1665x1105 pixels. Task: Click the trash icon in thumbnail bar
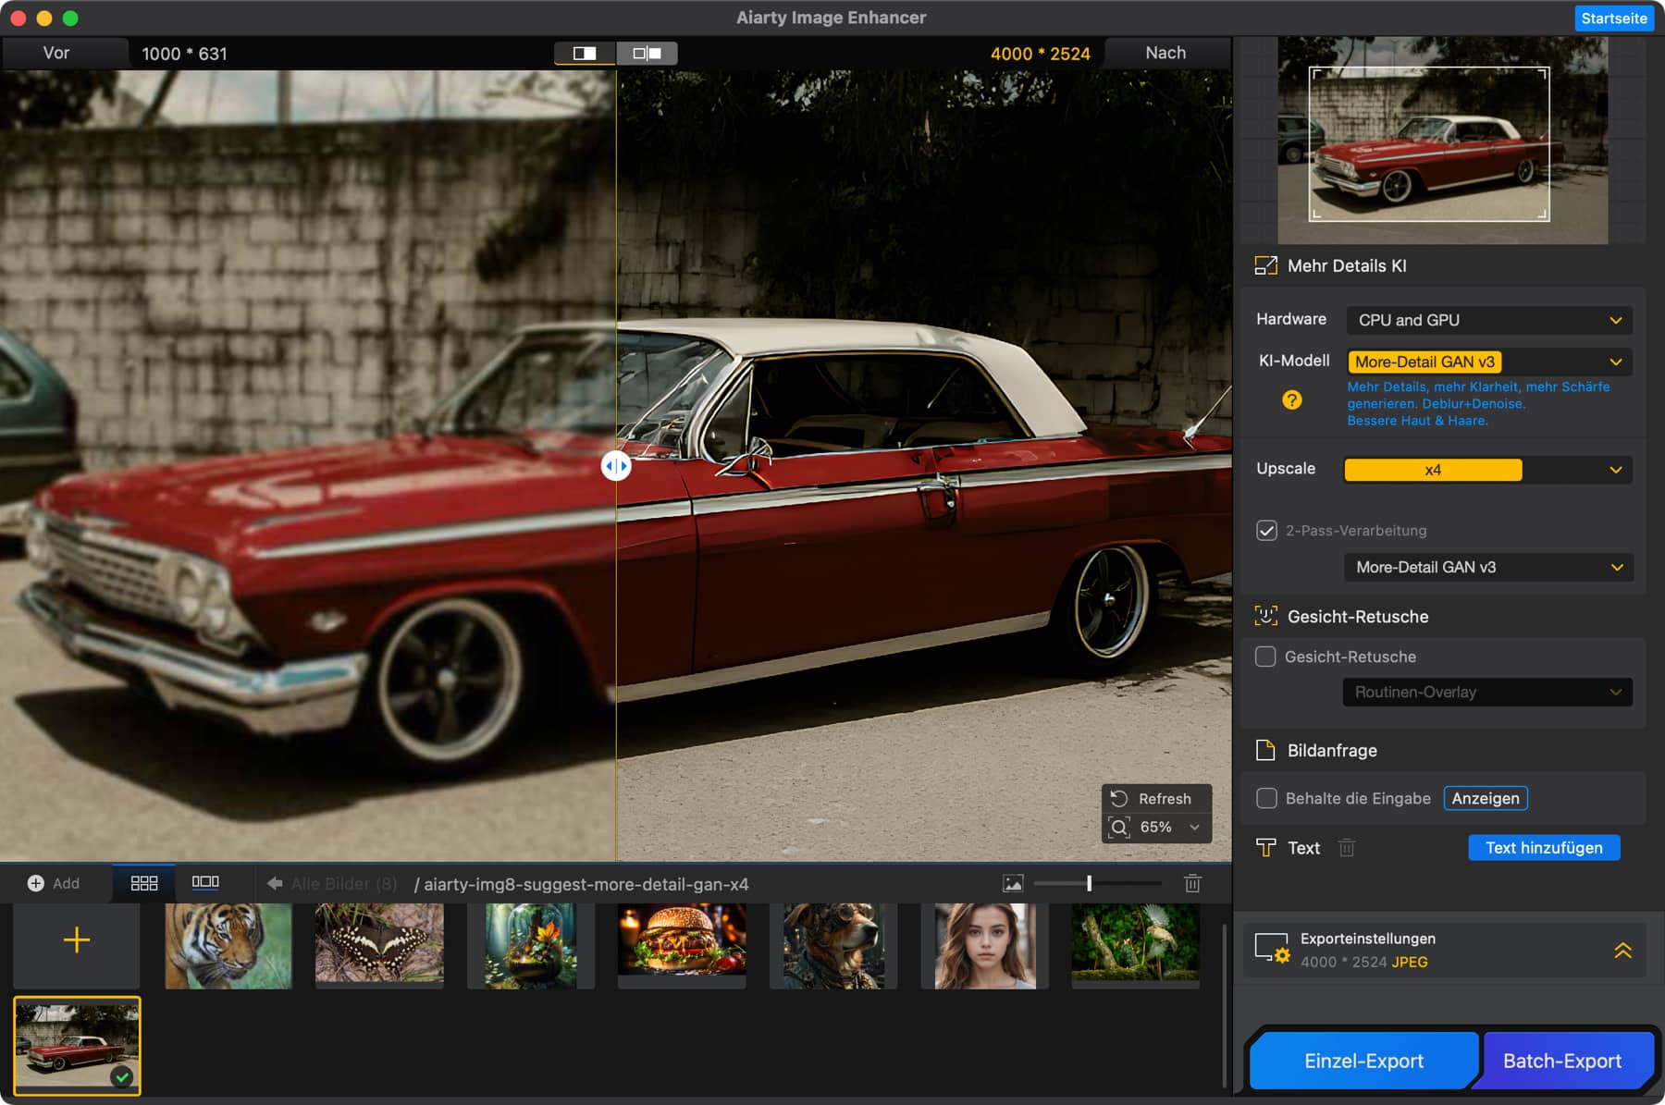point(1192,883)
